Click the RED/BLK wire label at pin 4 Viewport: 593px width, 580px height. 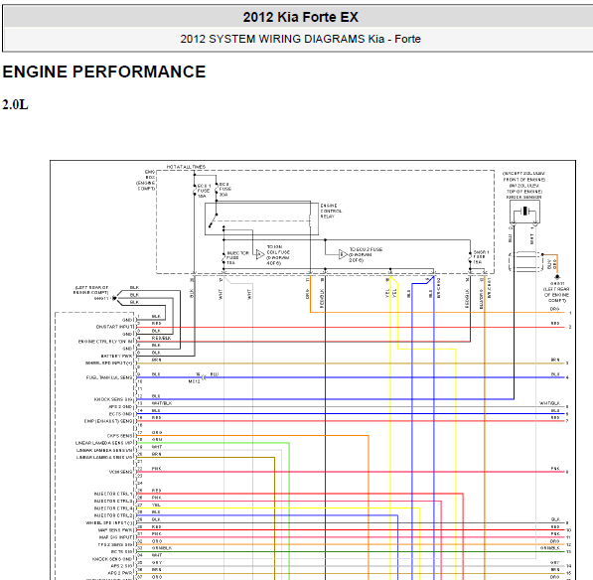[162, 338]
